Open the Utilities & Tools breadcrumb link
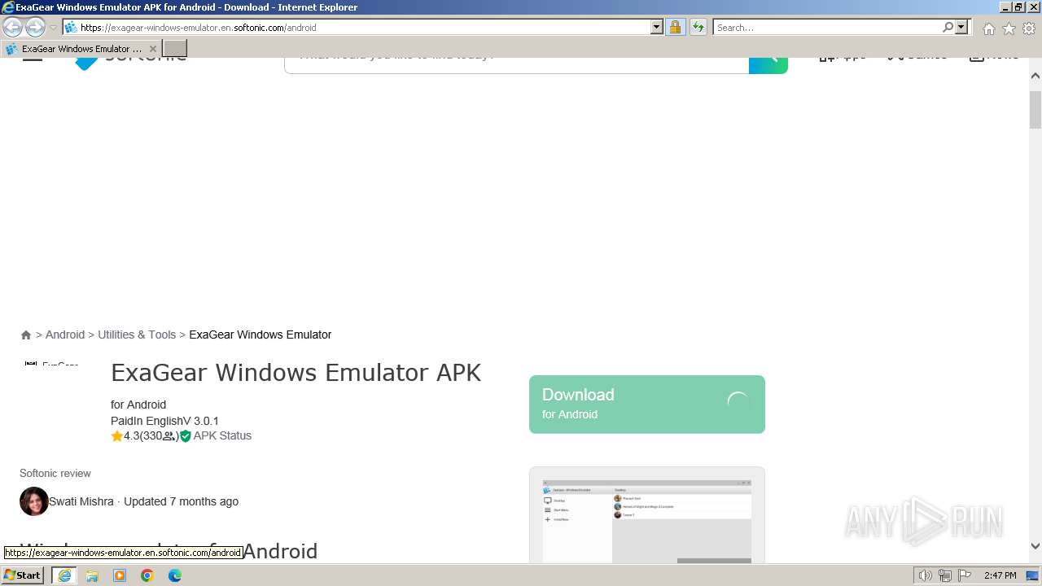The image size is (1042, 586). [x=137, y=335]
